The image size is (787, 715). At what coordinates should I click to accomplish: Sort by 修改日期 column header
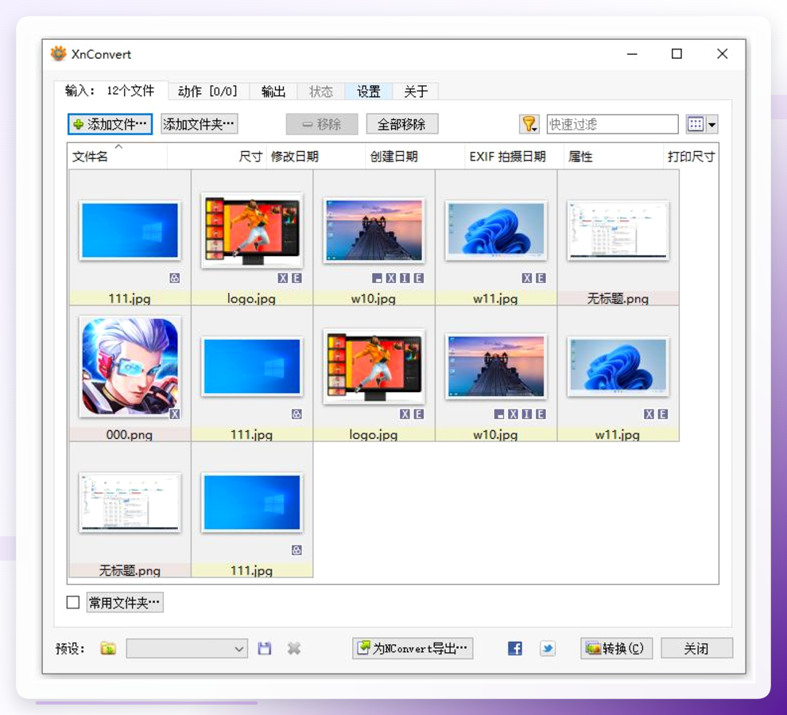click(x=316, y=156)
